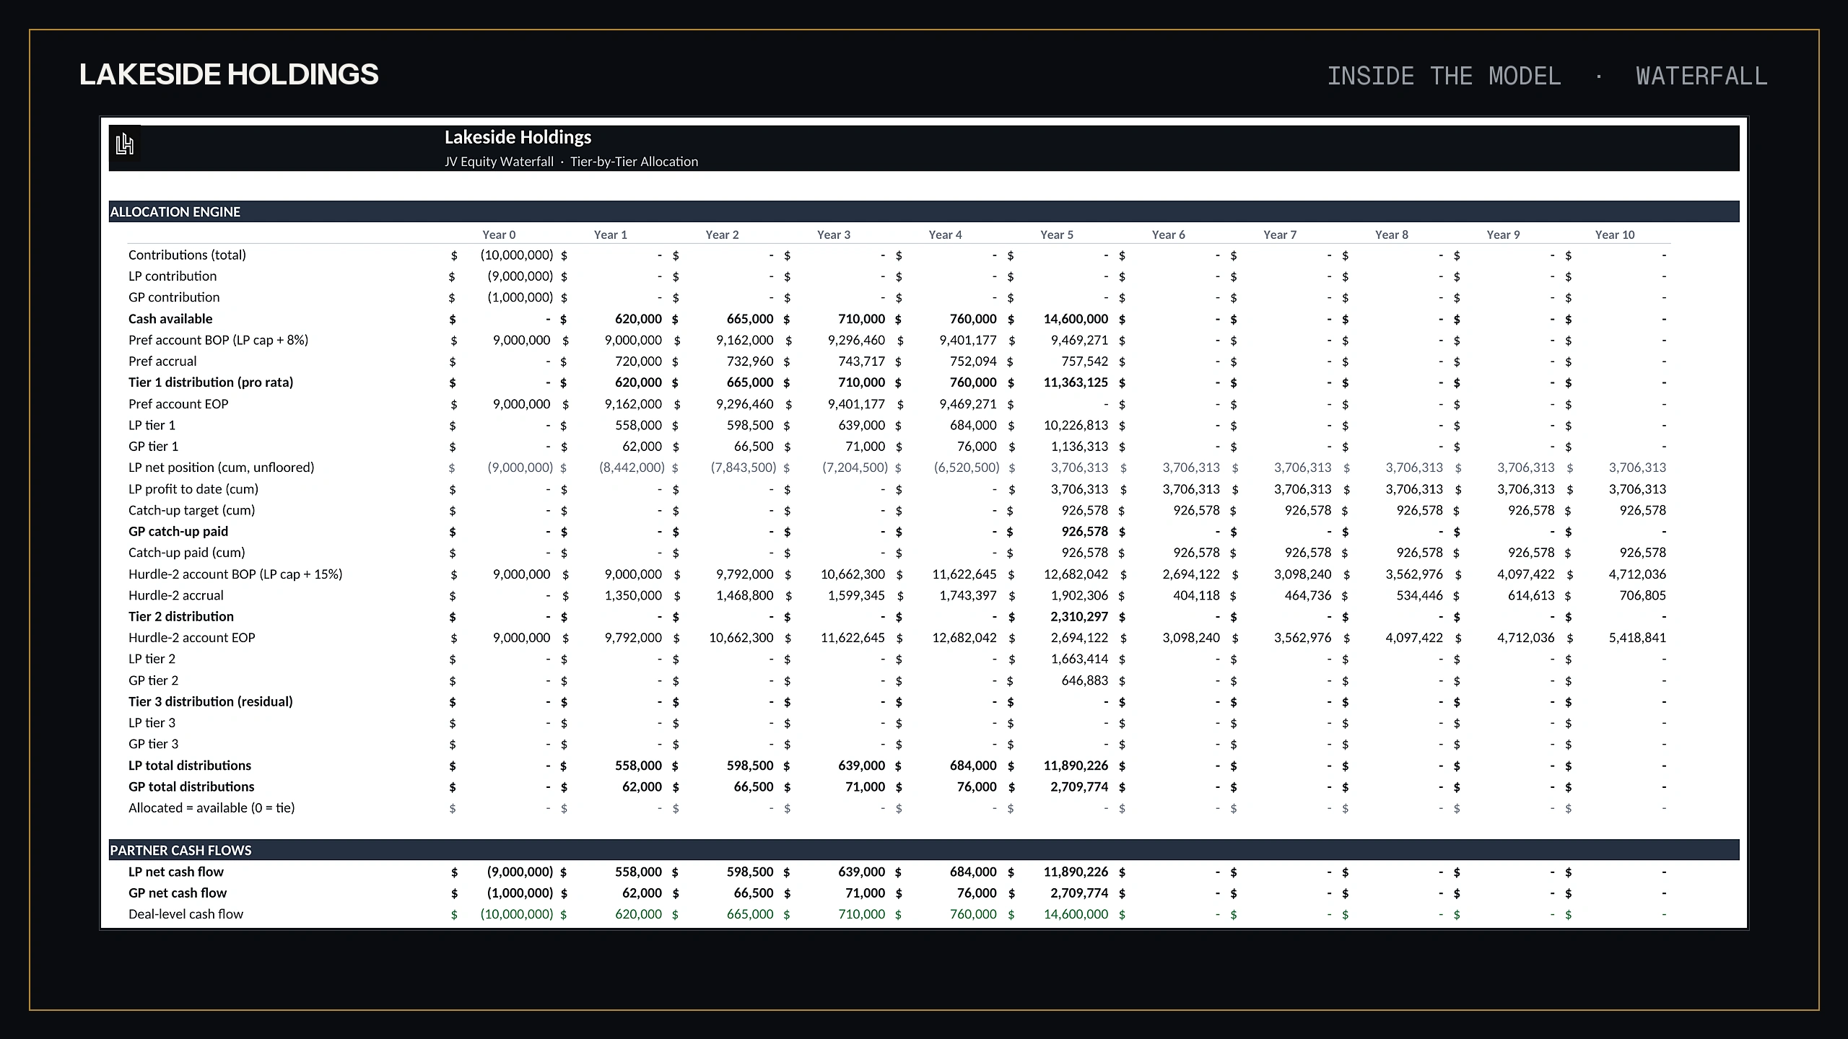The image size is (1848, 1039).
Task: Click the Pref accrual row label
Action: coord(162,361)
